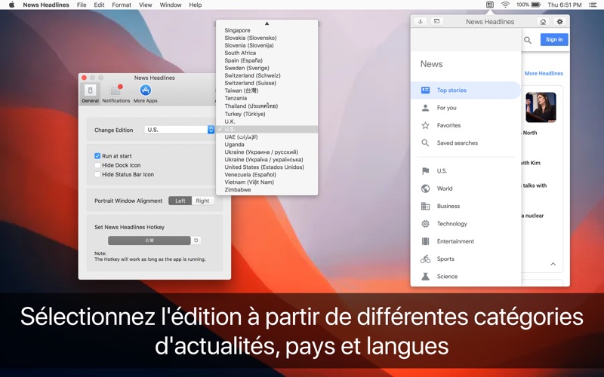This screenshot has width=604, height=377.
Task: Open the U.S. news category
Action: pos(466,171)
